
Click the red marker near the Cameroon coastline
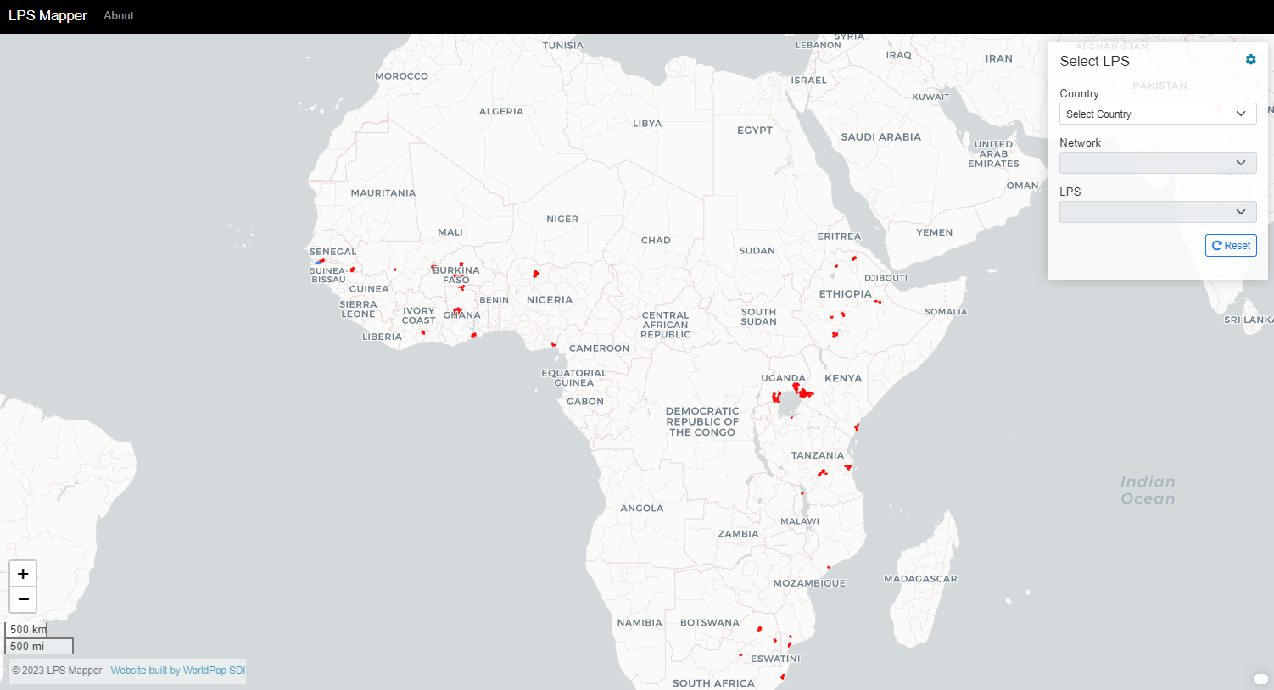pyautogui.click(x=553, y=346)
